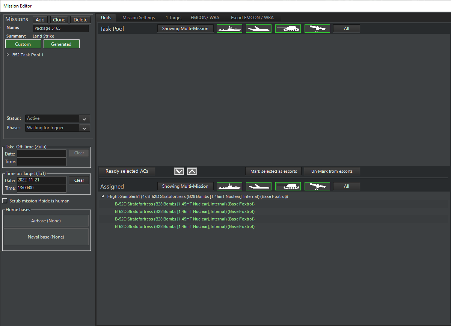This screenshot has height=326, width=451.
Task: Toggle the Generated missions filter
Action: (62, 44)
